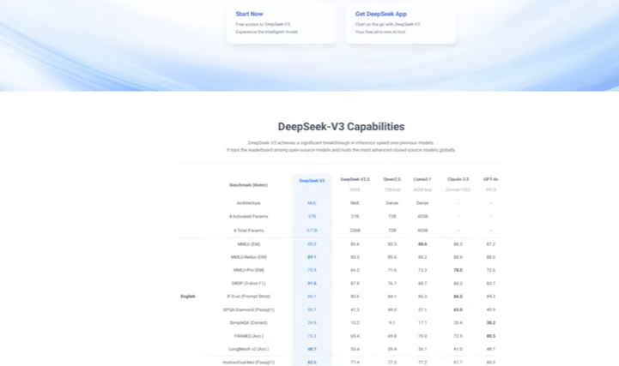619x366 pixels.
Task: Select the Architecture row label
Action: [249, 203]
